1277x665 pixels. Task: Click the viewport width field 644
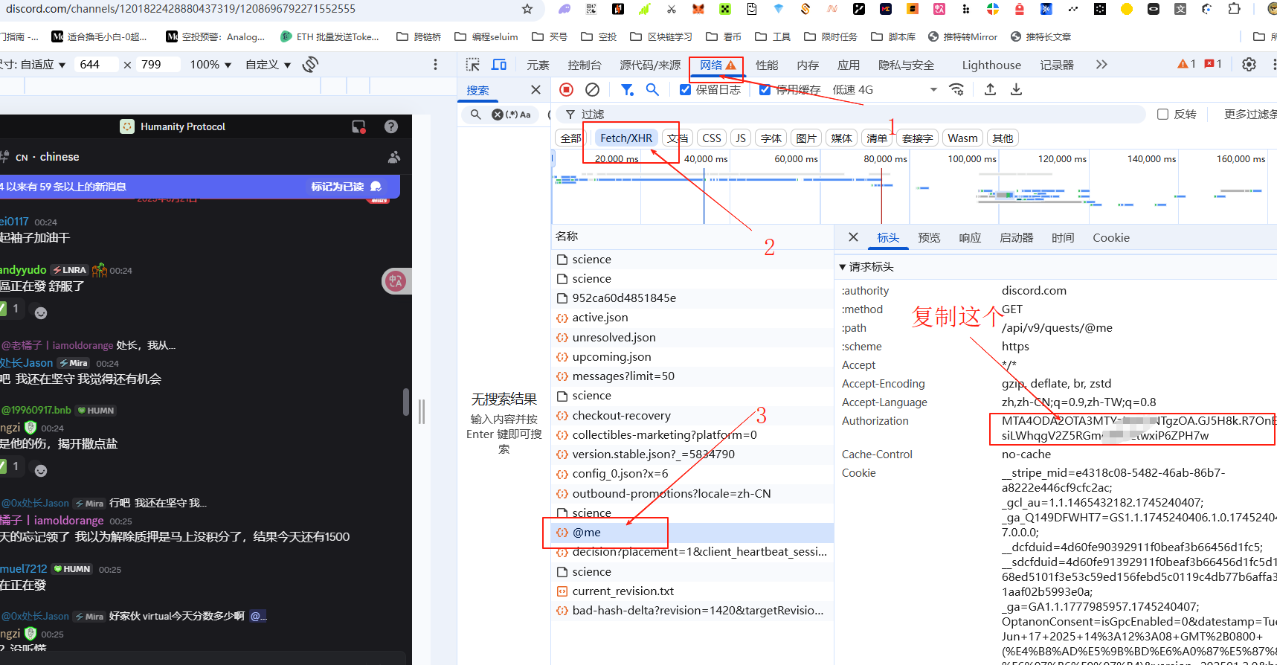97,65
